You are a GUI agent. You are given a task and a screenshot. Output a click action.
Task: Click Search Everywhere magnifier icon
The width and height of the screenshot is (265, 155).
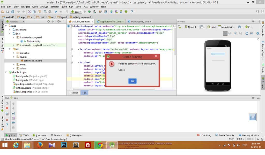click(257, 11)
